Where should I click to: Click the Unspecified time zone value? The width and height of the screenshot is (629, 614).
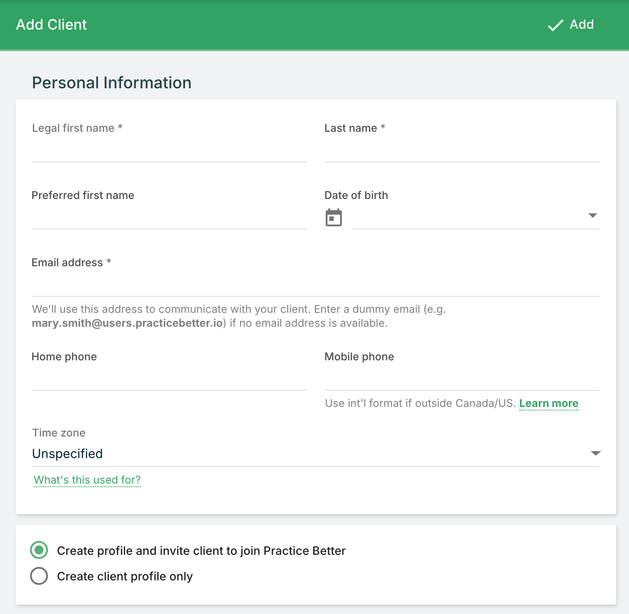(67, 454)
